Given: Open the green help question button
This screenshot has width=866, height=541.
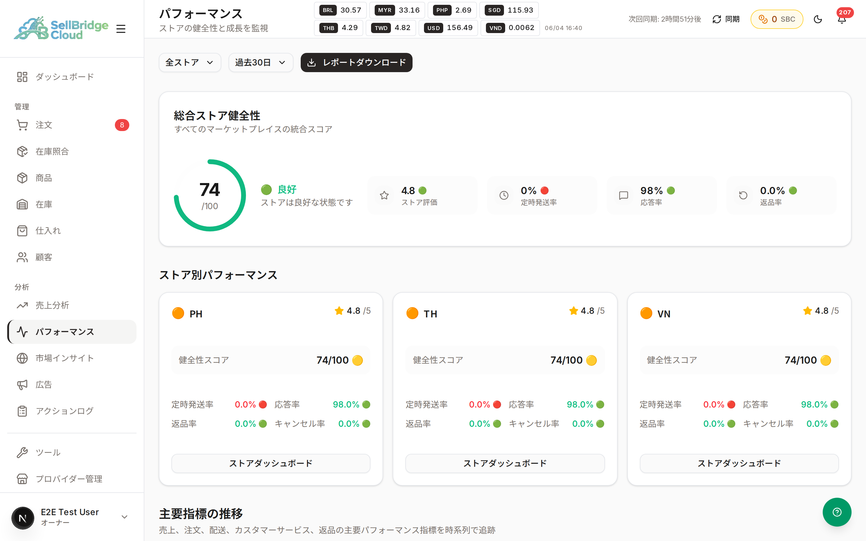Looking at the screenshot, I should [x=837, y=512].
